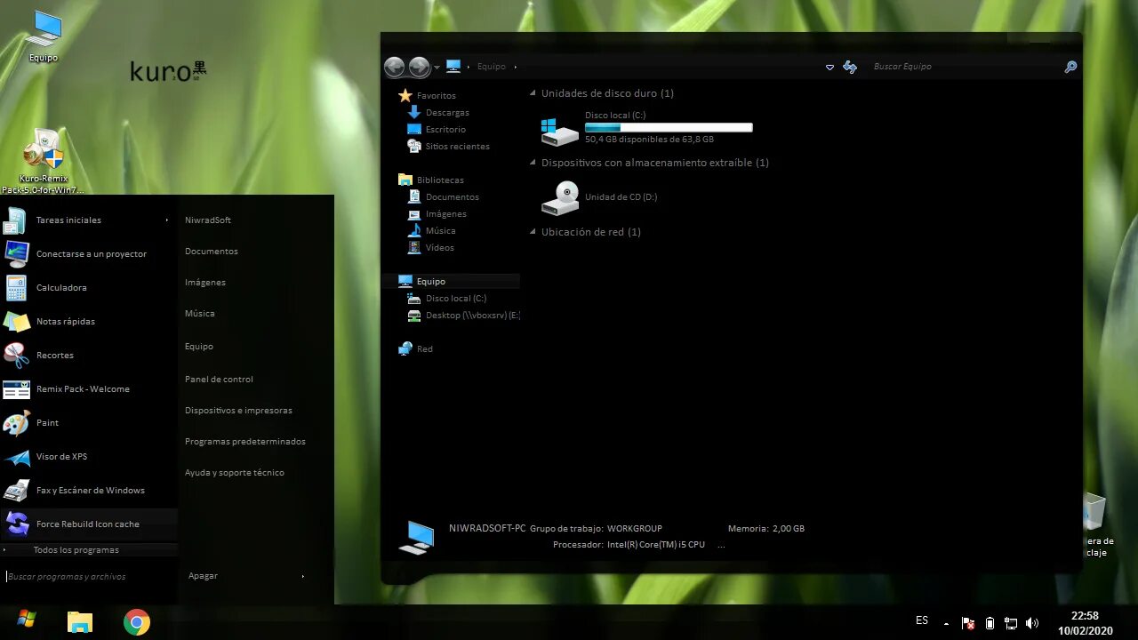Click the Forward arrow in Explorer
The height and width of the screenshot is (640, 1138).
tap(420, 67)
